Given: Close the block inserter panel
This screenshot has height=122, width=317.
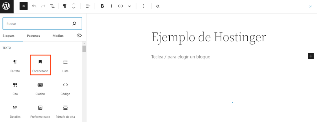Looking at the screenshot, I should tap(24, 6).
